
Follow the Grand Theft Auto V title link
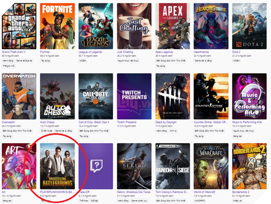[x=14, y=52]
